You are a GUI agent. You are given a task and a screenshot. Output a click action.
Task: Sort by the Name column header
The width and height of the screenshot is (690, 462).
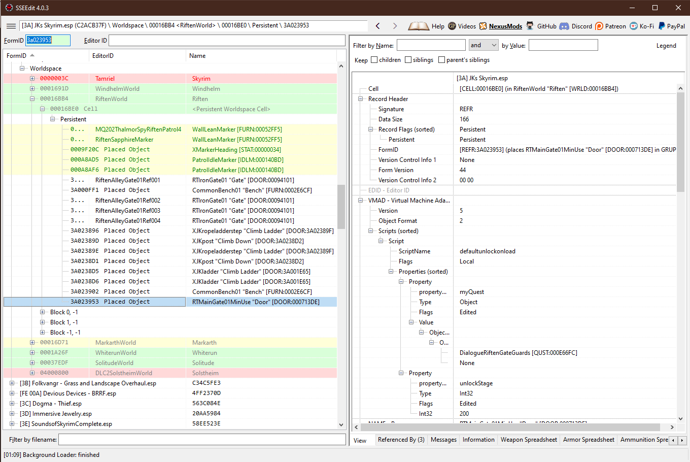click(261, 56)
